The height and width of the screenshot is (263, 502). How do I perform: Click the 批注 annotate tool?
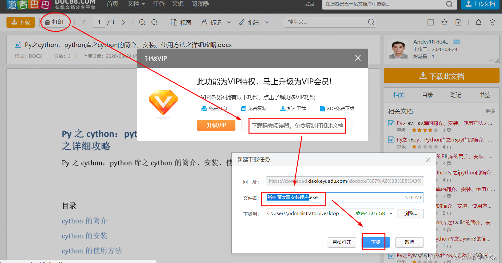pyautogui.click(x=249, y=22)
